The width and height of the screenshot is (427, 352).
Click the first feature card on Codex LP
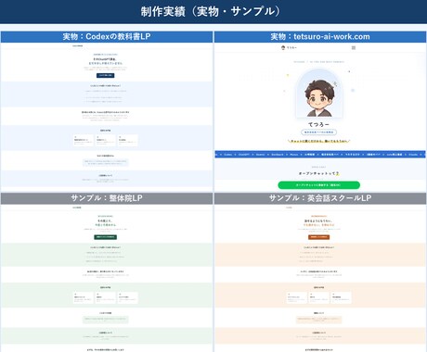point(84,141)
